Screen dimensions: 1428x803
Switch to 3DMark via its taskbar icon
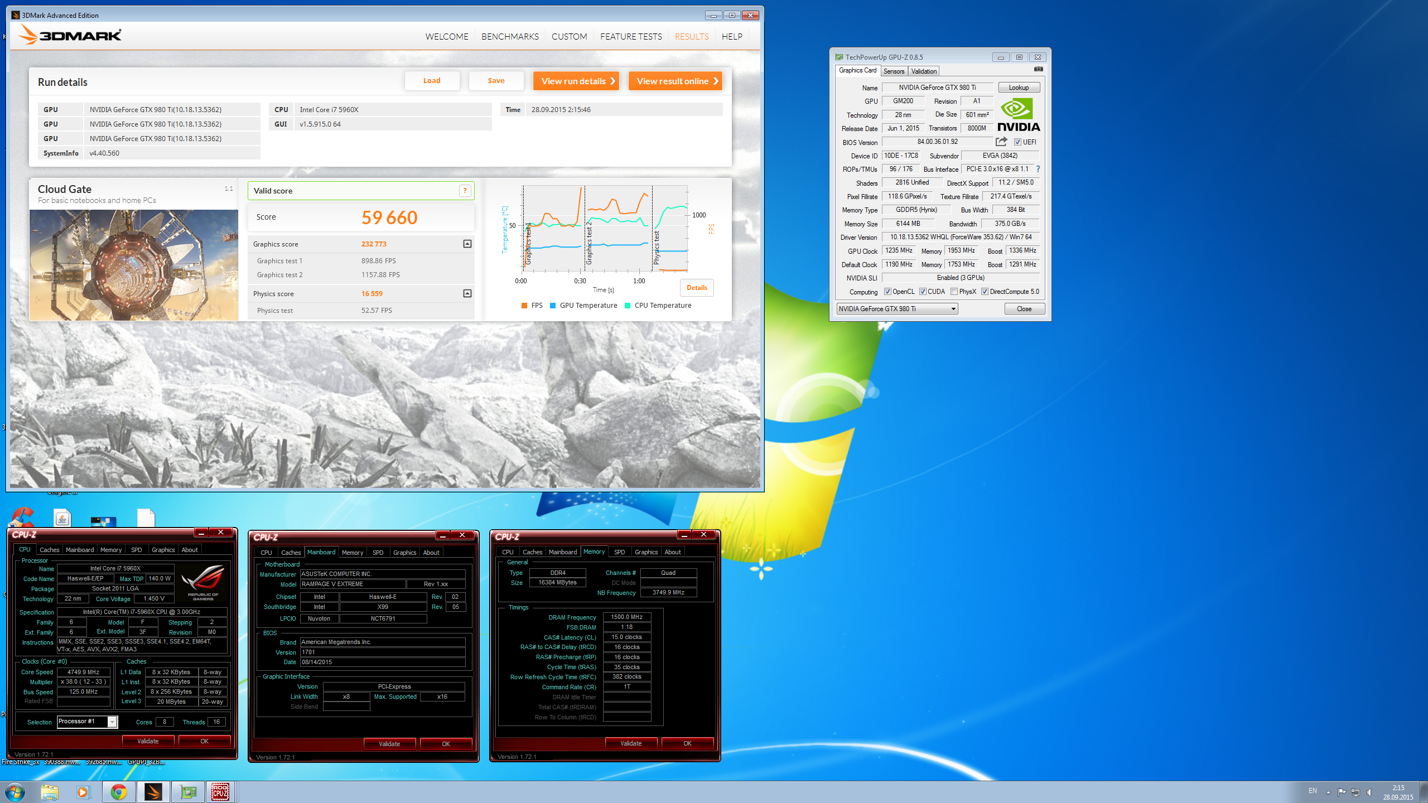click(153, 792)
